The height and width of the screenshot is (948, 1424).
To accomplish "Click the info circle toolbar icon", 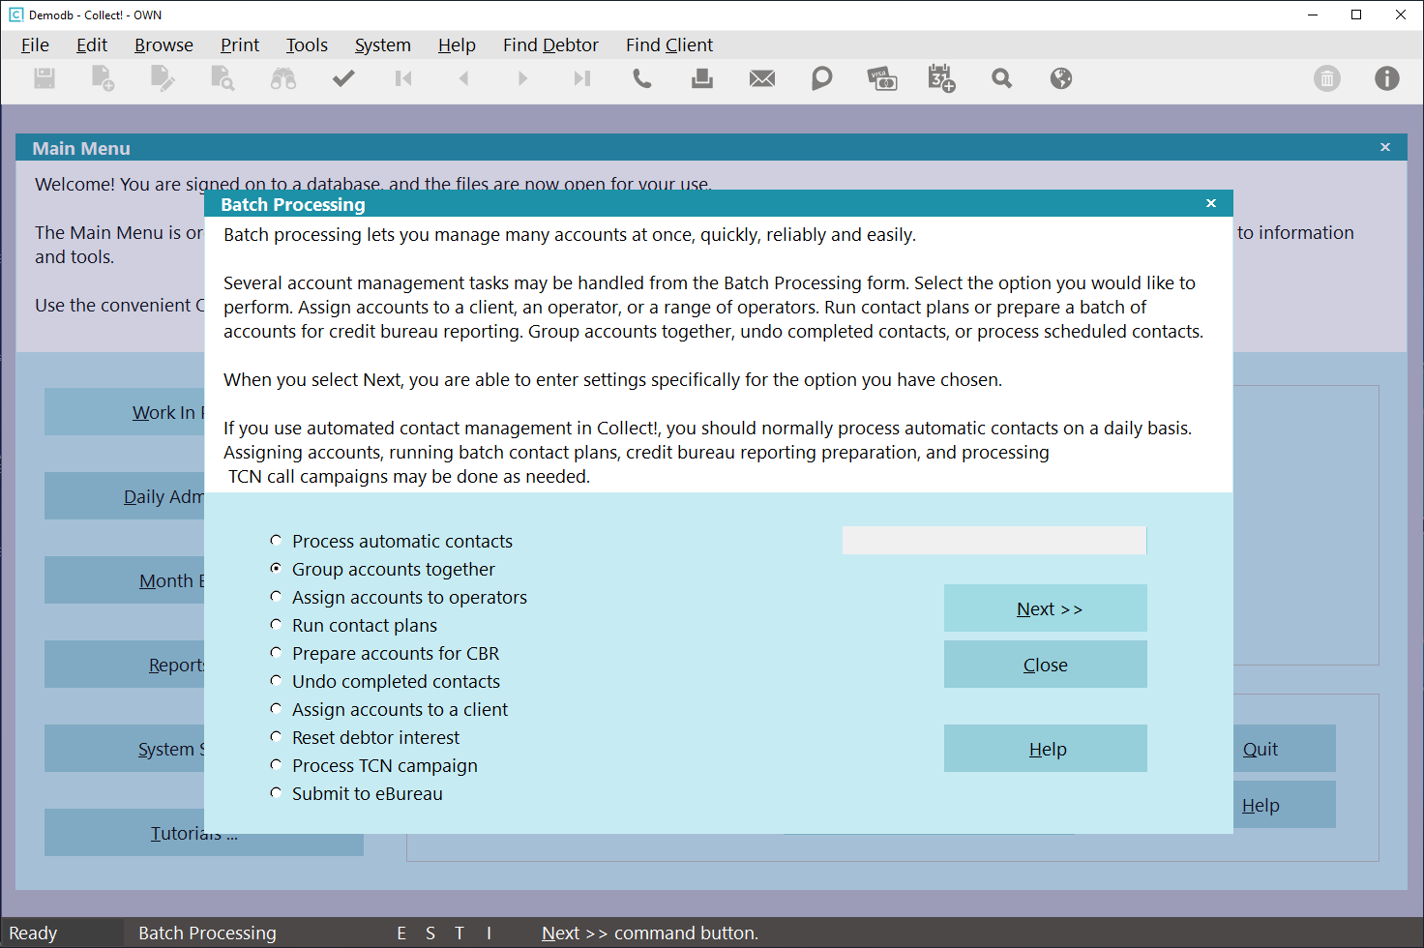I will point(1387,78).
